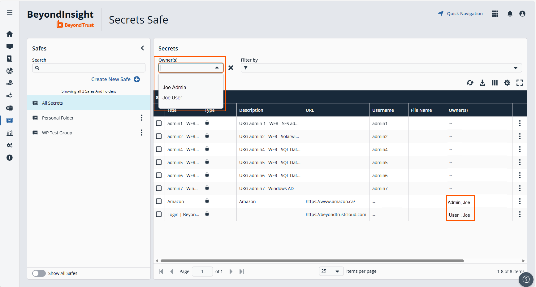Viewport: 536px width, 287px height.
Task: Go to the previous page
Action: (x=172, y=272)
